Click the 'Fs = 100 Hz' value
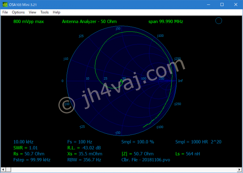This screenshot has width=243, height=173. tap(80, 142)
